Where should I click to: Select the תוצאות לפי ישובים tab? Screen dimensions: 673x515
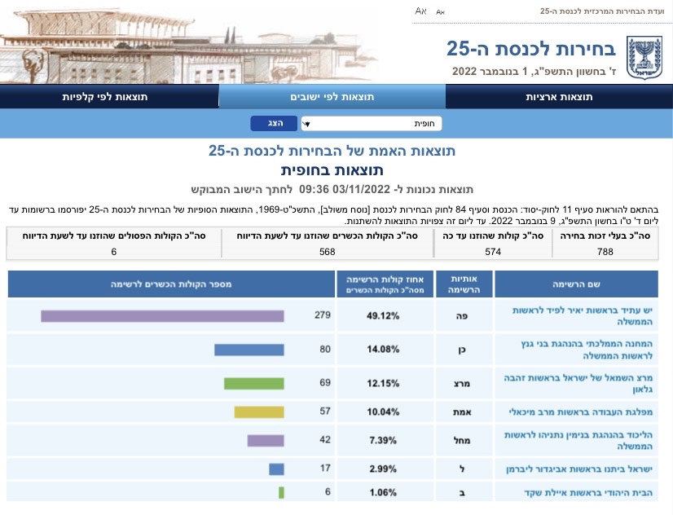click(x=332, y=97)
